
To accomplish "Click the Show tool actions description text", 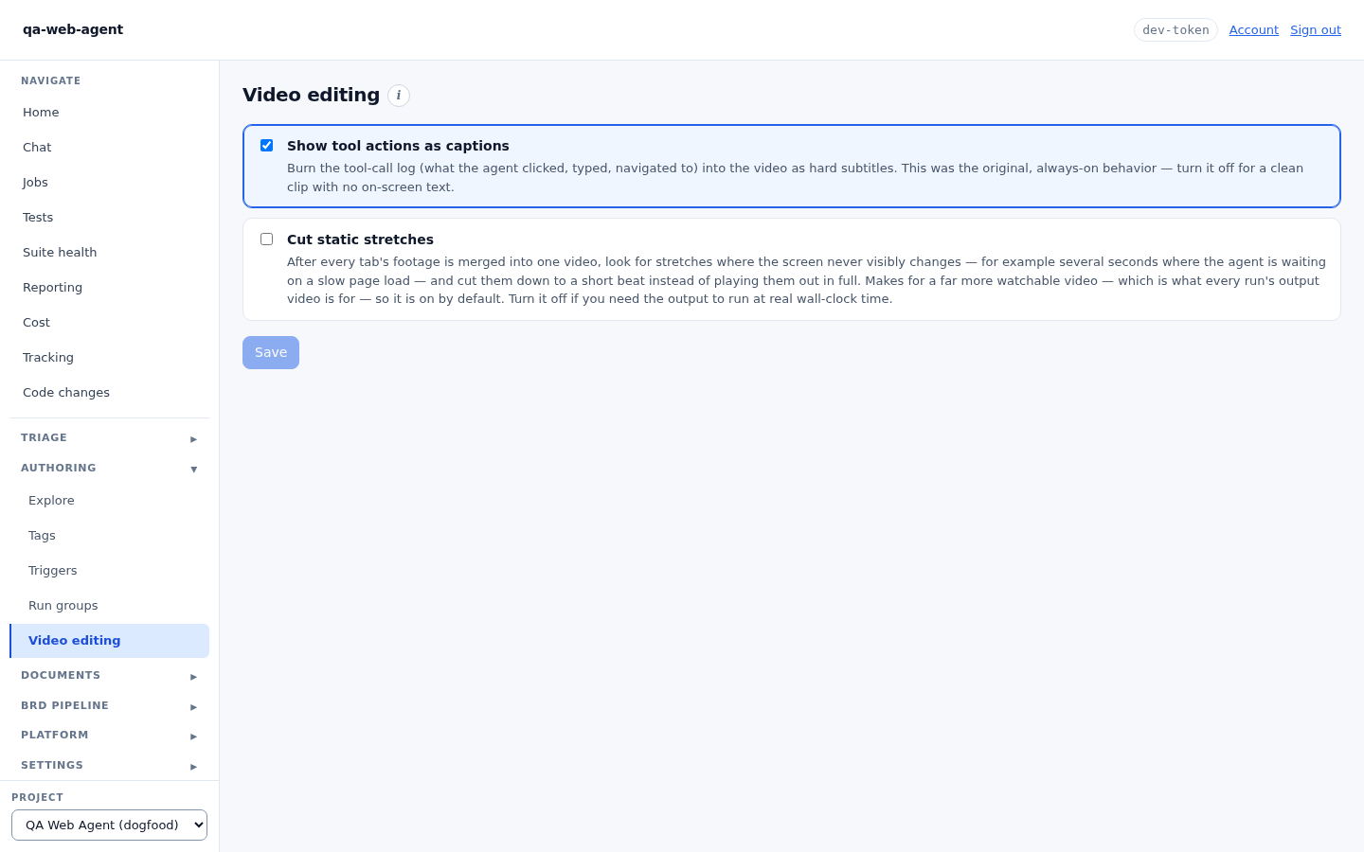I will coord(795,177).
